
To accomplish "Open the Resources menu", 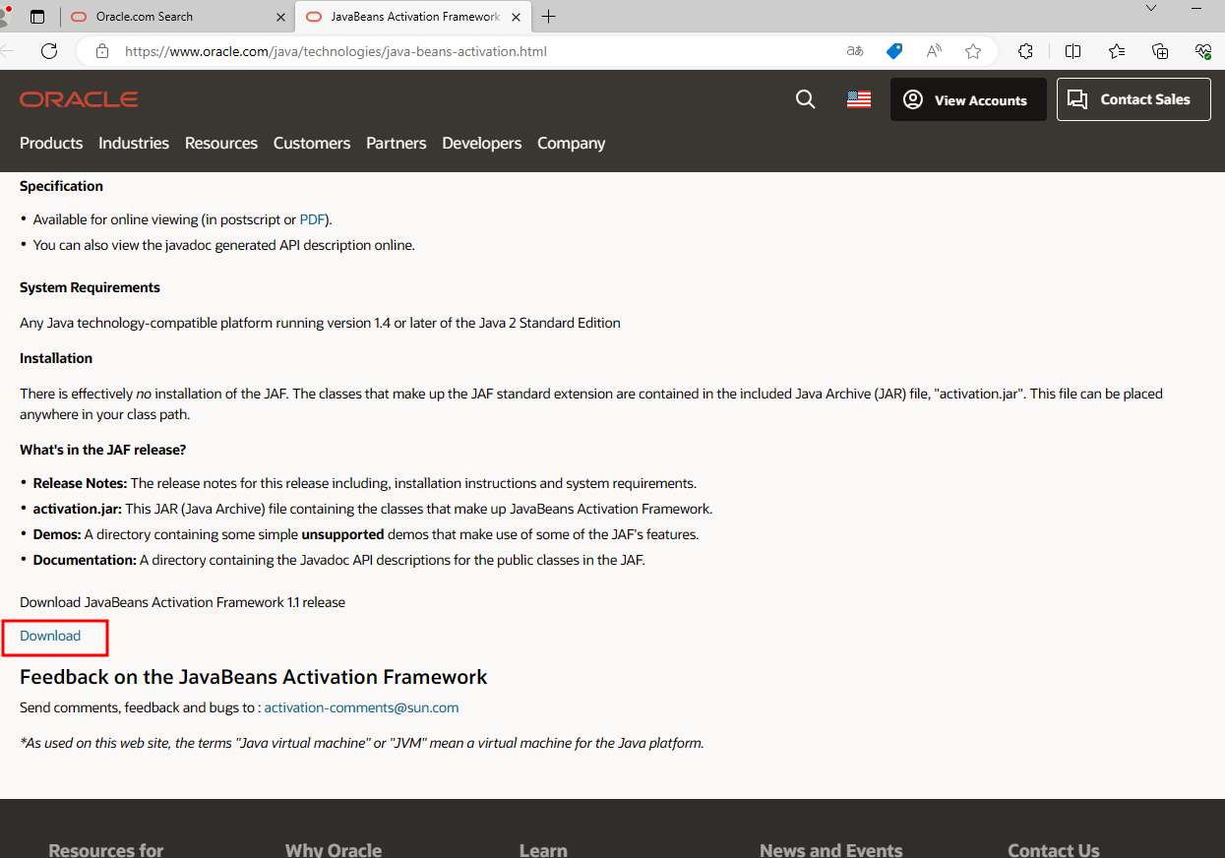I will coord(221,144).
